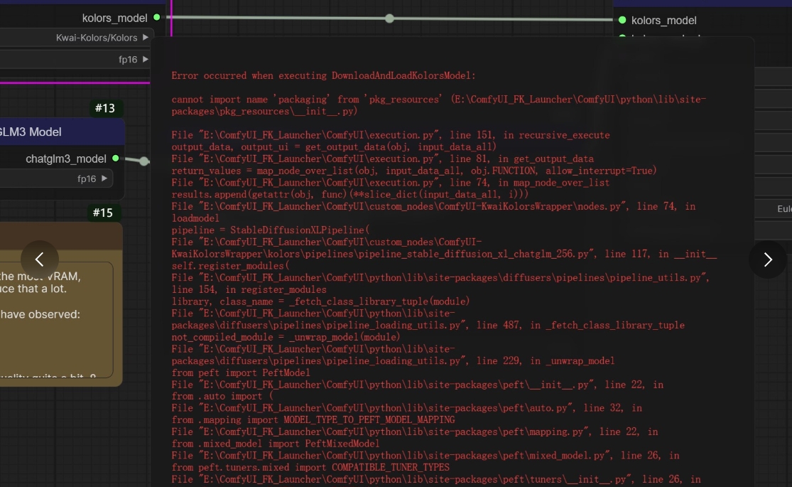Image resolution: width=792 pixels, height=487 pixels.
Task: Click the kolors_model output label
Action: click(x=114, y=18)
